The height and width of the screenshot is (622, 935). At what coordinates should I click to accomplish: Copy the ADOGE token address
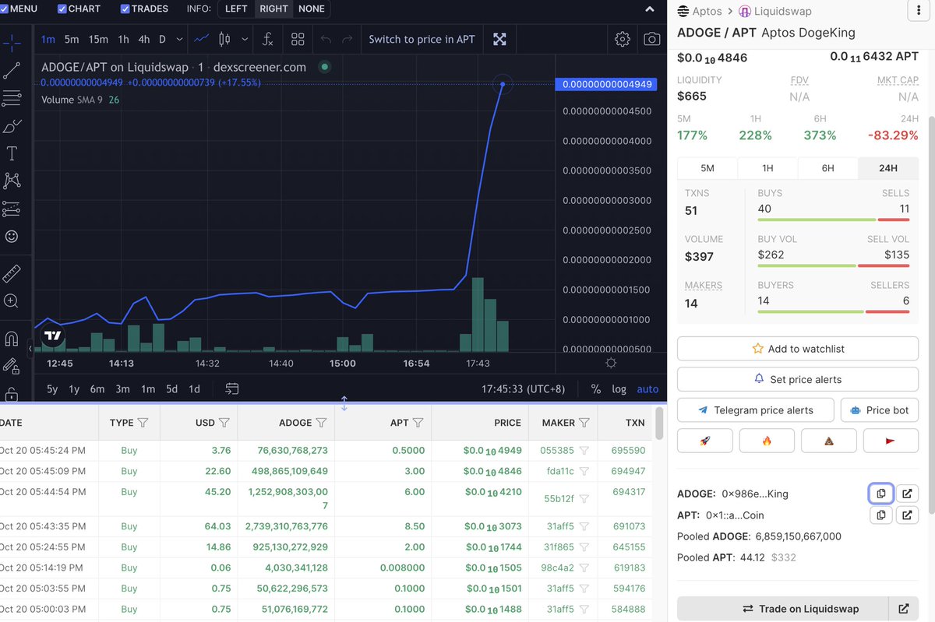(881, 494)
